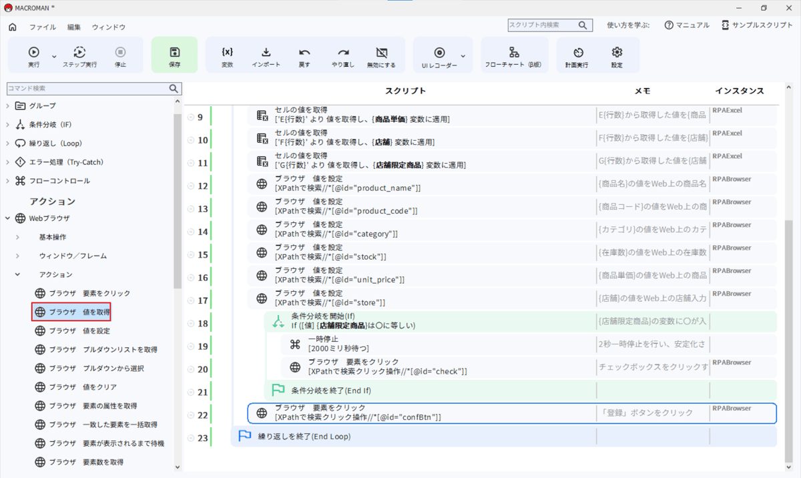801x478 pixels.
Task: Click the command panel vertical scrollbar
Action: pos(177,200)
